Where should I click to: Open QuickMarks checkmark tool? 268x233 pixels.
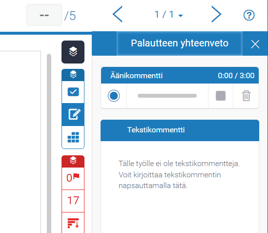coord(73,92)
